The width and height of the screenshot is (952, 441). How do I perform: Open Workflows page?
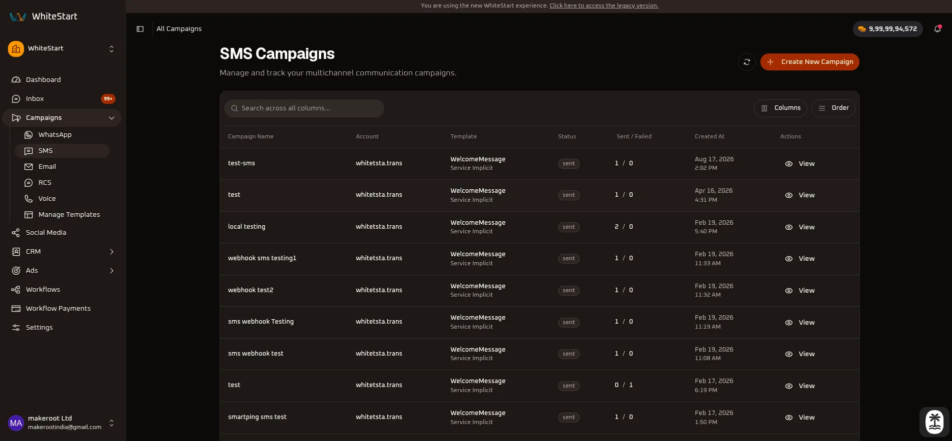pos(62,290)
